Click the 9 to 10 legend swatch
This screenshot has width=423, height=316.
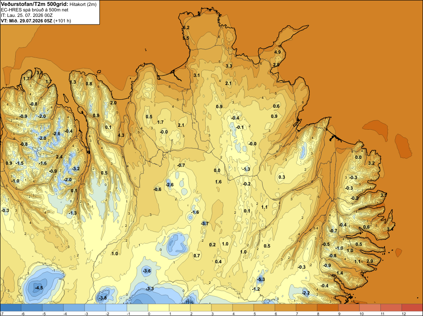pyautogui.click(x=349, y=308)
